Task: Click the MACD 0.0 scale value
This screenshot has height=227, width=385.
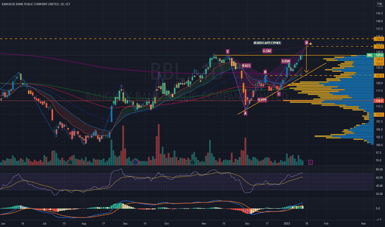Action: tap(378, 208)
